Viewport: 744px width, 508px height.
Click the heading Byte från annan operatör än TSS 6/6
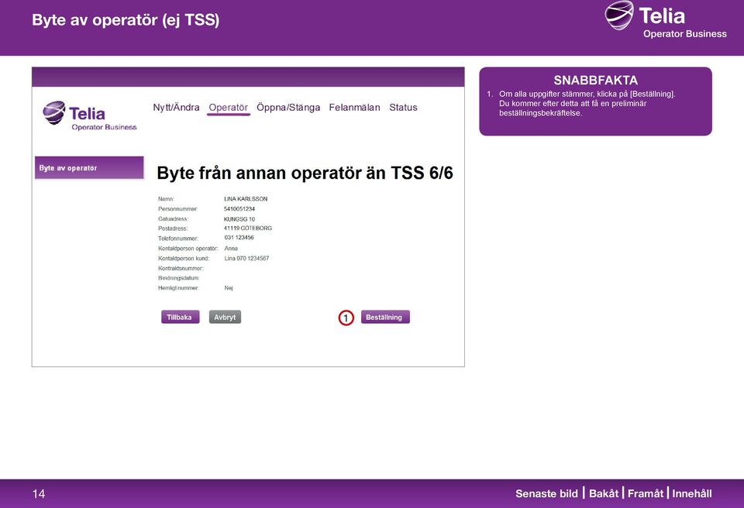[305, 173]
